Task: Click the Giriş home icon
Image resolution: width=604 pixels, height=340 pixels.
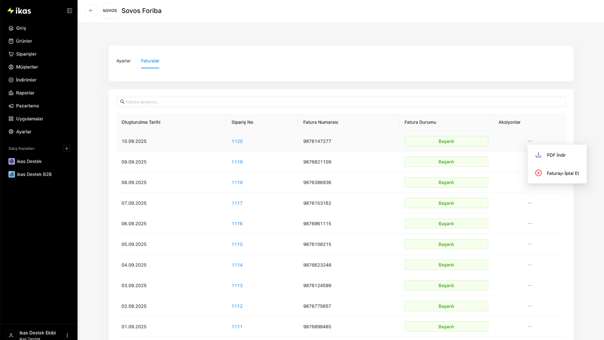Action: (x=11, y=28)
